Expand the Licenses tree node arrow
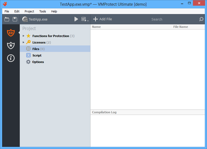The height and width of the screenshot is (149, 207). [24, 42]
